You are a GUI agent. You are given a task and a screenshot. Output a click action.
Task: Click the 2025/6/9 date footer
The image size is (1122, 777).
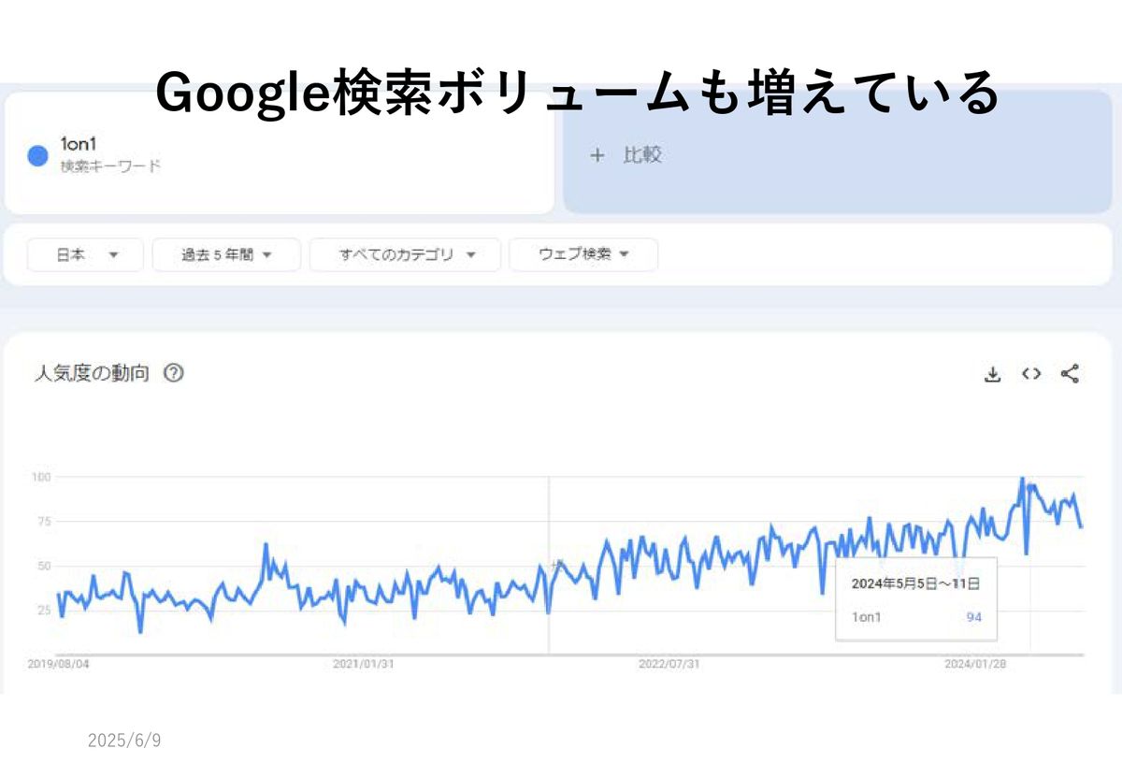(124, 741)
